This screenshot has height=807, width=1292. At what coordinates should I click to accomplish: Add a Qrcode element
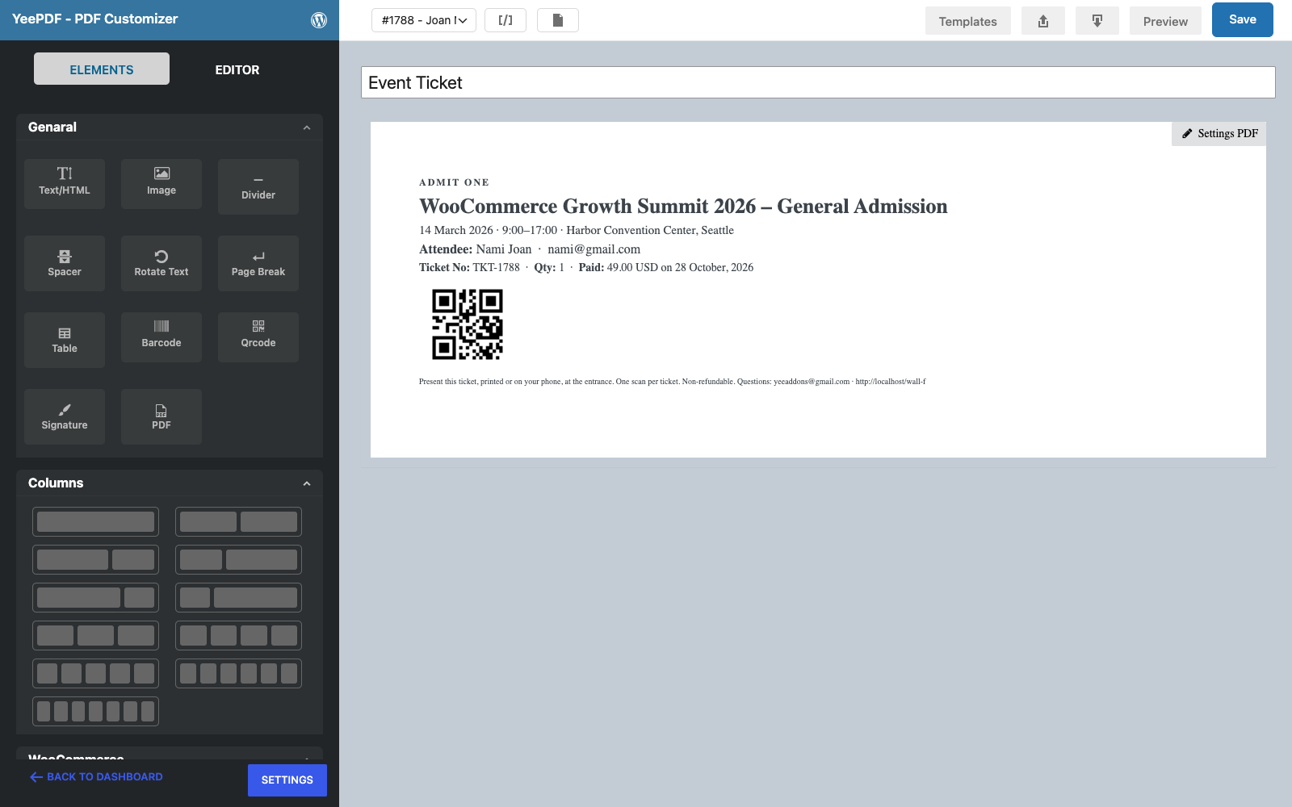[258, 337]
